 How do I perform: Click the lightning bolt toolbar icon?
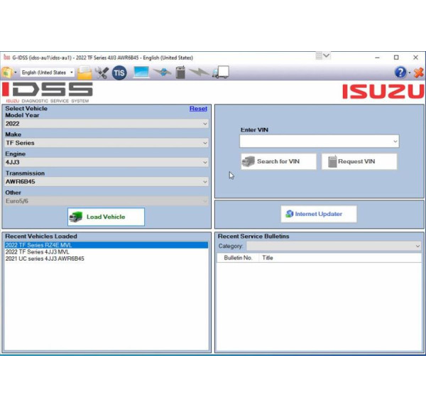[x=200, y=72]
